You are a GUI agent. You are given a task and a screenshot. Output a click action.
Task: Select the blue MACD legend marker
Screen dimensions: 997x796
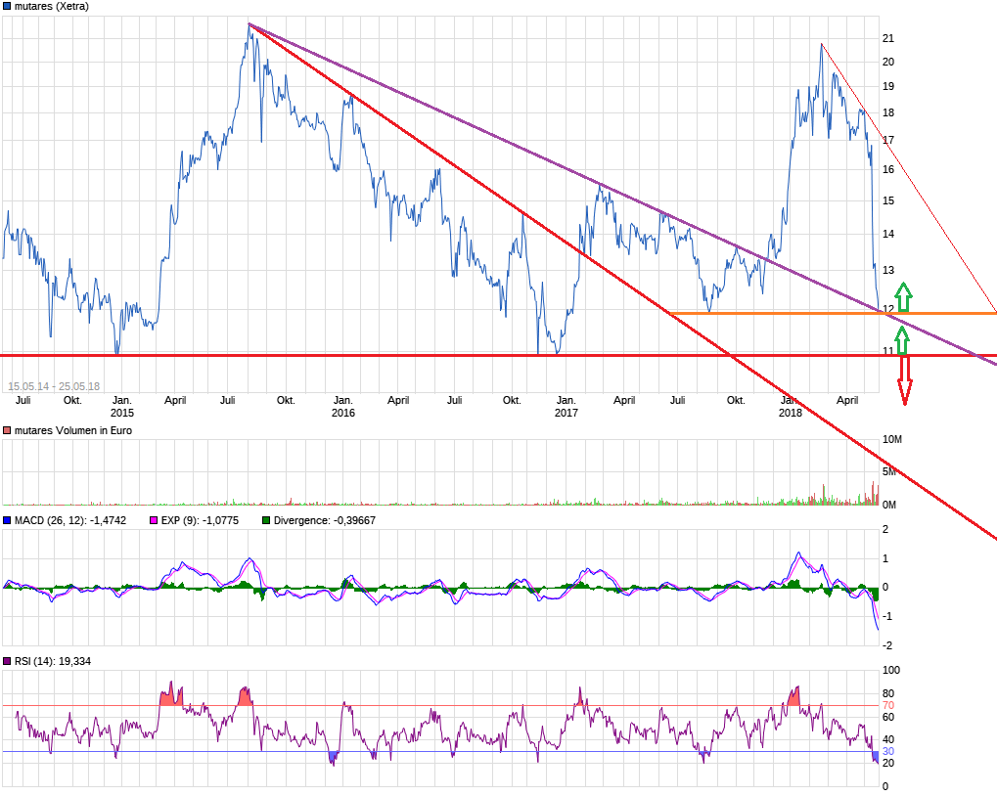7,521
